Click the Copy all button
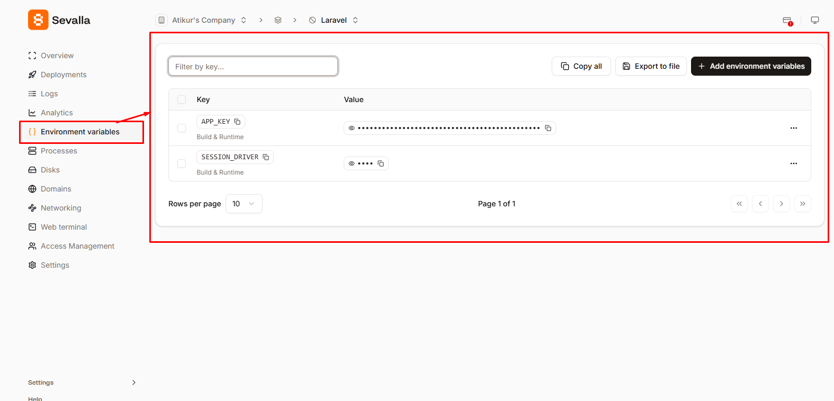The image size is (834, 401). [x=581, y=66]
